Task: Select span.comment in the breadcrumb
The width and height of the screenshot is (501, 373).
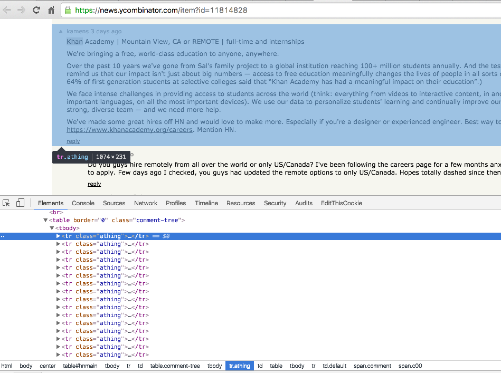Action: 372,366
